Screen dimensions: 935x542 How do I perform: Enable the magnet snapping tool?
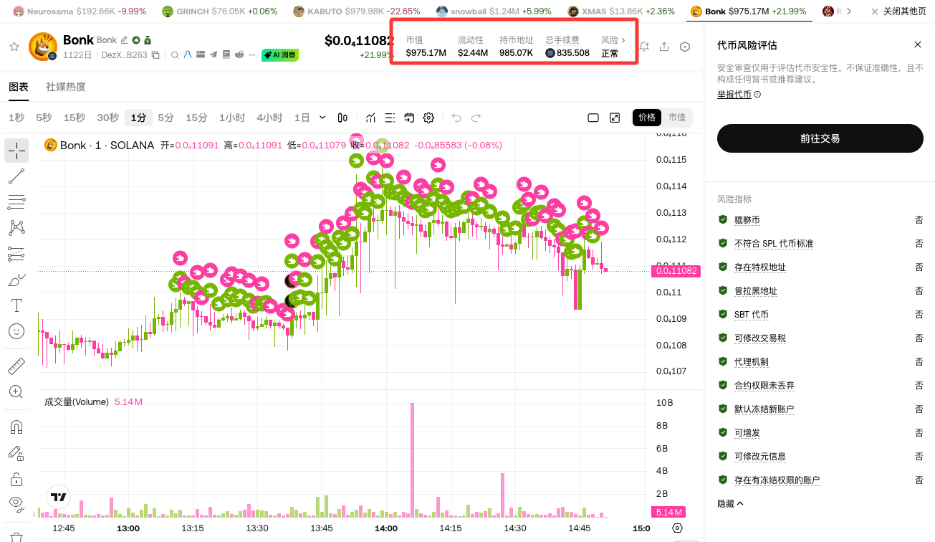pyautogui.click(x=16, y=427)
